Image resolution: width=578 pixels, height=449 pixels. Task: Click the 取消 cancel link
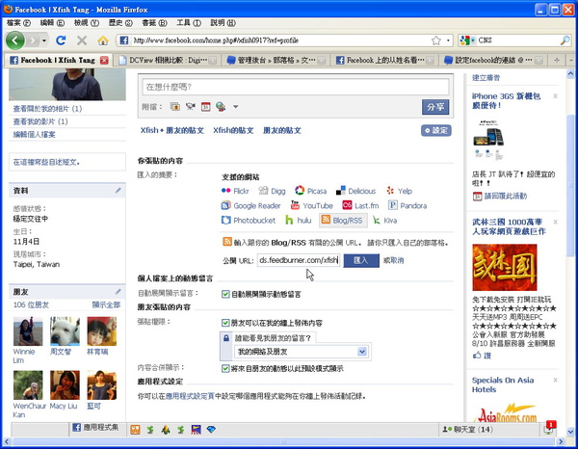tap(396, 260)
